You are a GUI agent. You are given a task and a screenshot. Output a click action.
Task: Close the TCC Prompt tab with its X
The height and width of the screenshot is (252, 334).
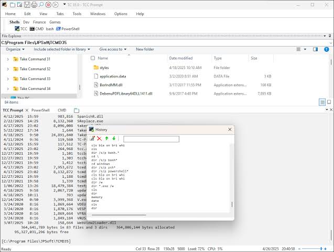coord(27,110)
